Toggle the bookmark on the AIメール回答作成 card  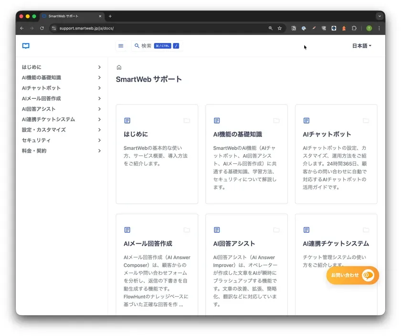[x=186, y=230]
